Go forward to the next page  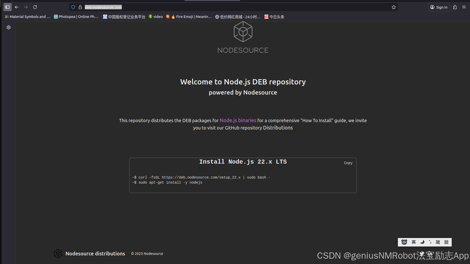26,7
